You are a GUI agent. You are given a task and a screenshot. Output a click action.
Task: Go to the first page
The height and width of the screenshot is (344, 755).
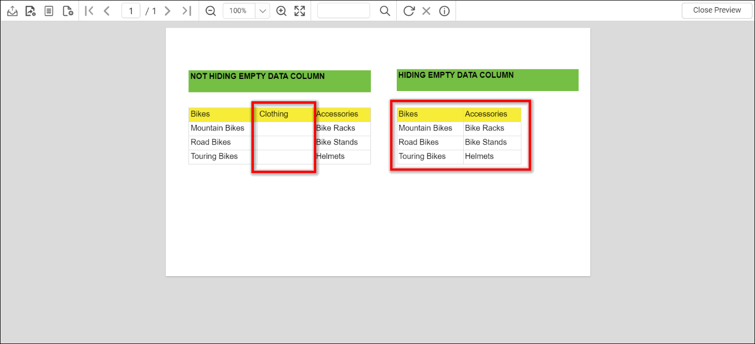pyautogui.click(x=89, y=11)
